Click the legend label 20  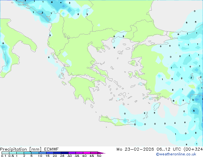(x=55, y=156)
